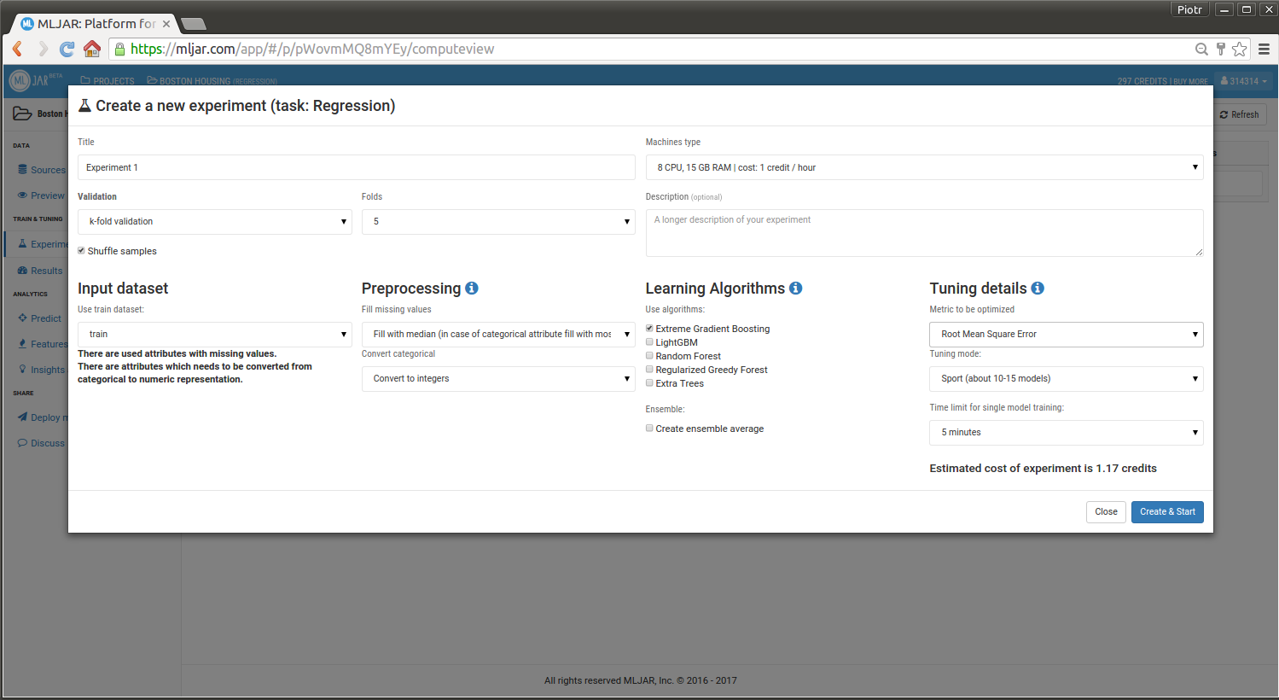
Task: View site security info via the padlock
Action: click(119, 49)
